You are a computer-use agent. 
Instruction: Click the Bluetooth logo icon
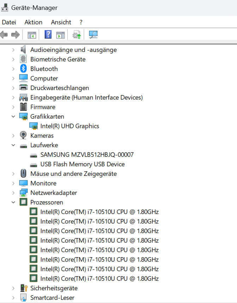pyautogui.click(x=23, y=69)
